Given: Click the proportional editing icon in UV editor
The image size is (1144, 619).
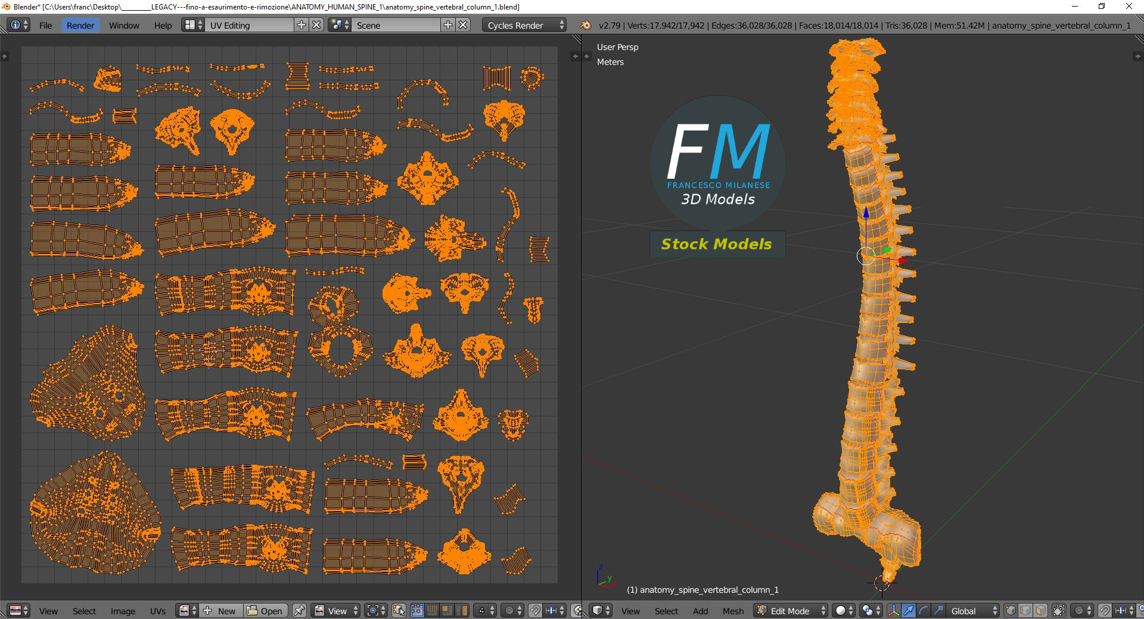Looking at the screenshot, I should tap(509, 611).
